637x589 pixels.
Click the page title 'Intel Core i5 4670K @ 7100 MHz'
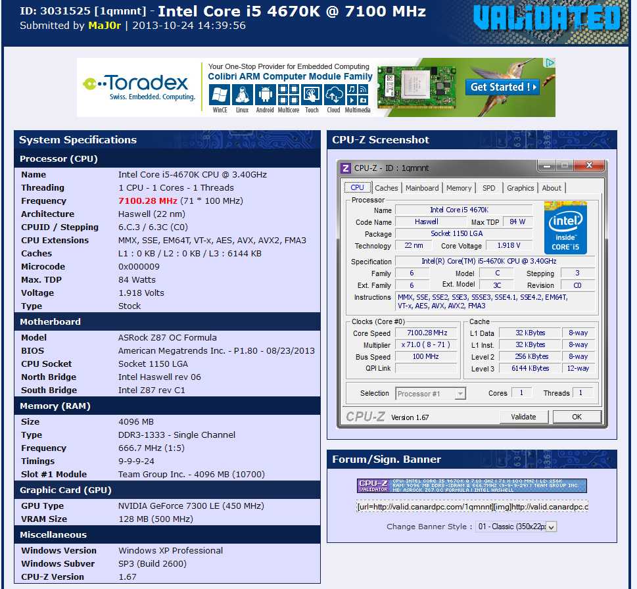(x=292, y=11)
